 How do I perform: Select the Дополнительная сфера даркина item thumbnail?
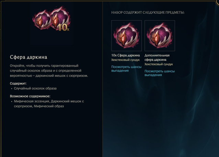click(x=160, y=36)
